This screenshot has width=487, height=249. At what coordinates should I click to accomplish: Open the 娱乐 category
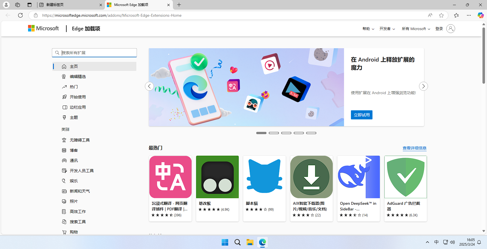94,181
